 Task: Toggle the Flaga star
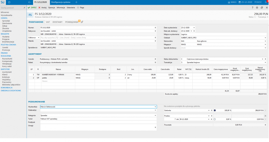pos(78,8)
